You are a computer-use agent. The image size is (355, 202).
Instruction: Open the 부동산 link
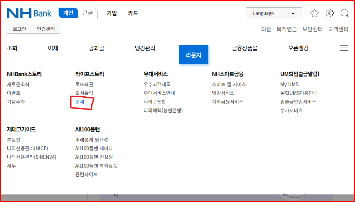pos(14,140)
